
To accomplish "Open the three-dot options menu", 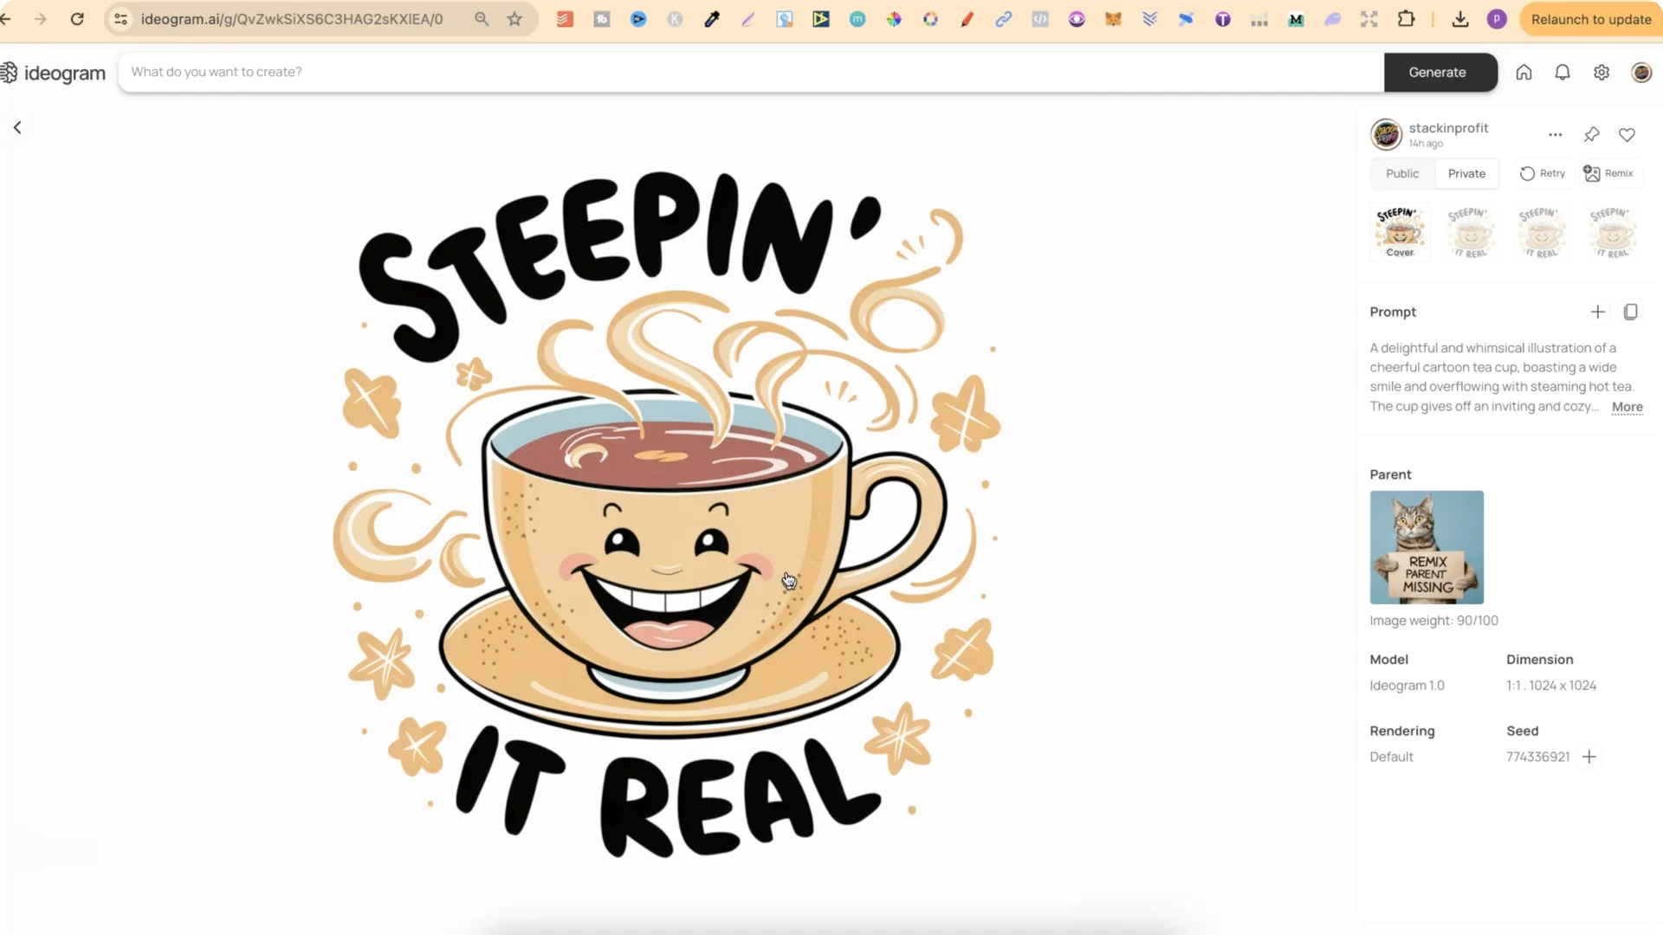I will click(x=1556, y=134).
